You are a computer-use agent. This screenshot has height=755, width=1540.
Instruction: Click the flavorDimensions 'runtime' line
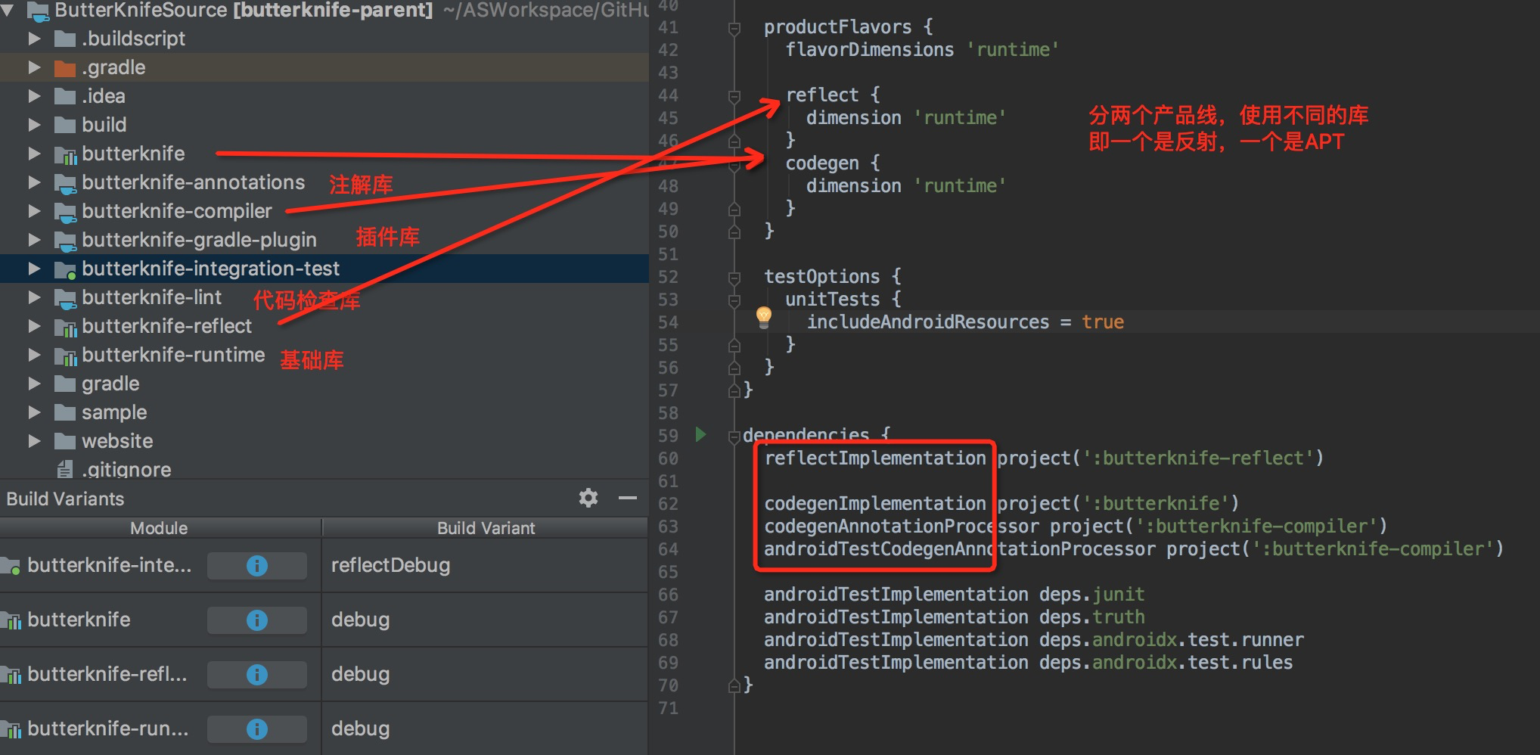pyautogui.click(x=922, y=50)
